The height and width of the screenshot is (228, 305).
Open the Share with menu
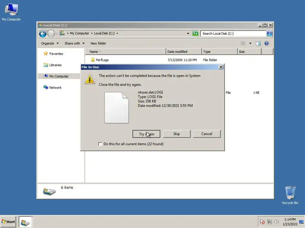coord(74,43)
